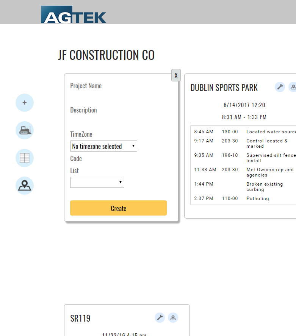Open the table list icon in sidebar
The image size is (296, 336).
25,158
